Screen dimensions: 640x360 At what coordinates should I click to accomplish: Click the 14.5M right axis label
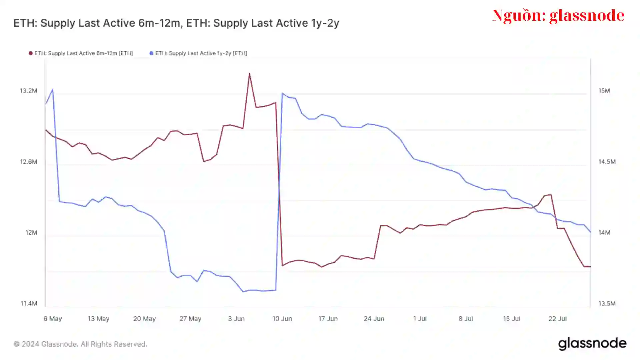pos(607,162)
